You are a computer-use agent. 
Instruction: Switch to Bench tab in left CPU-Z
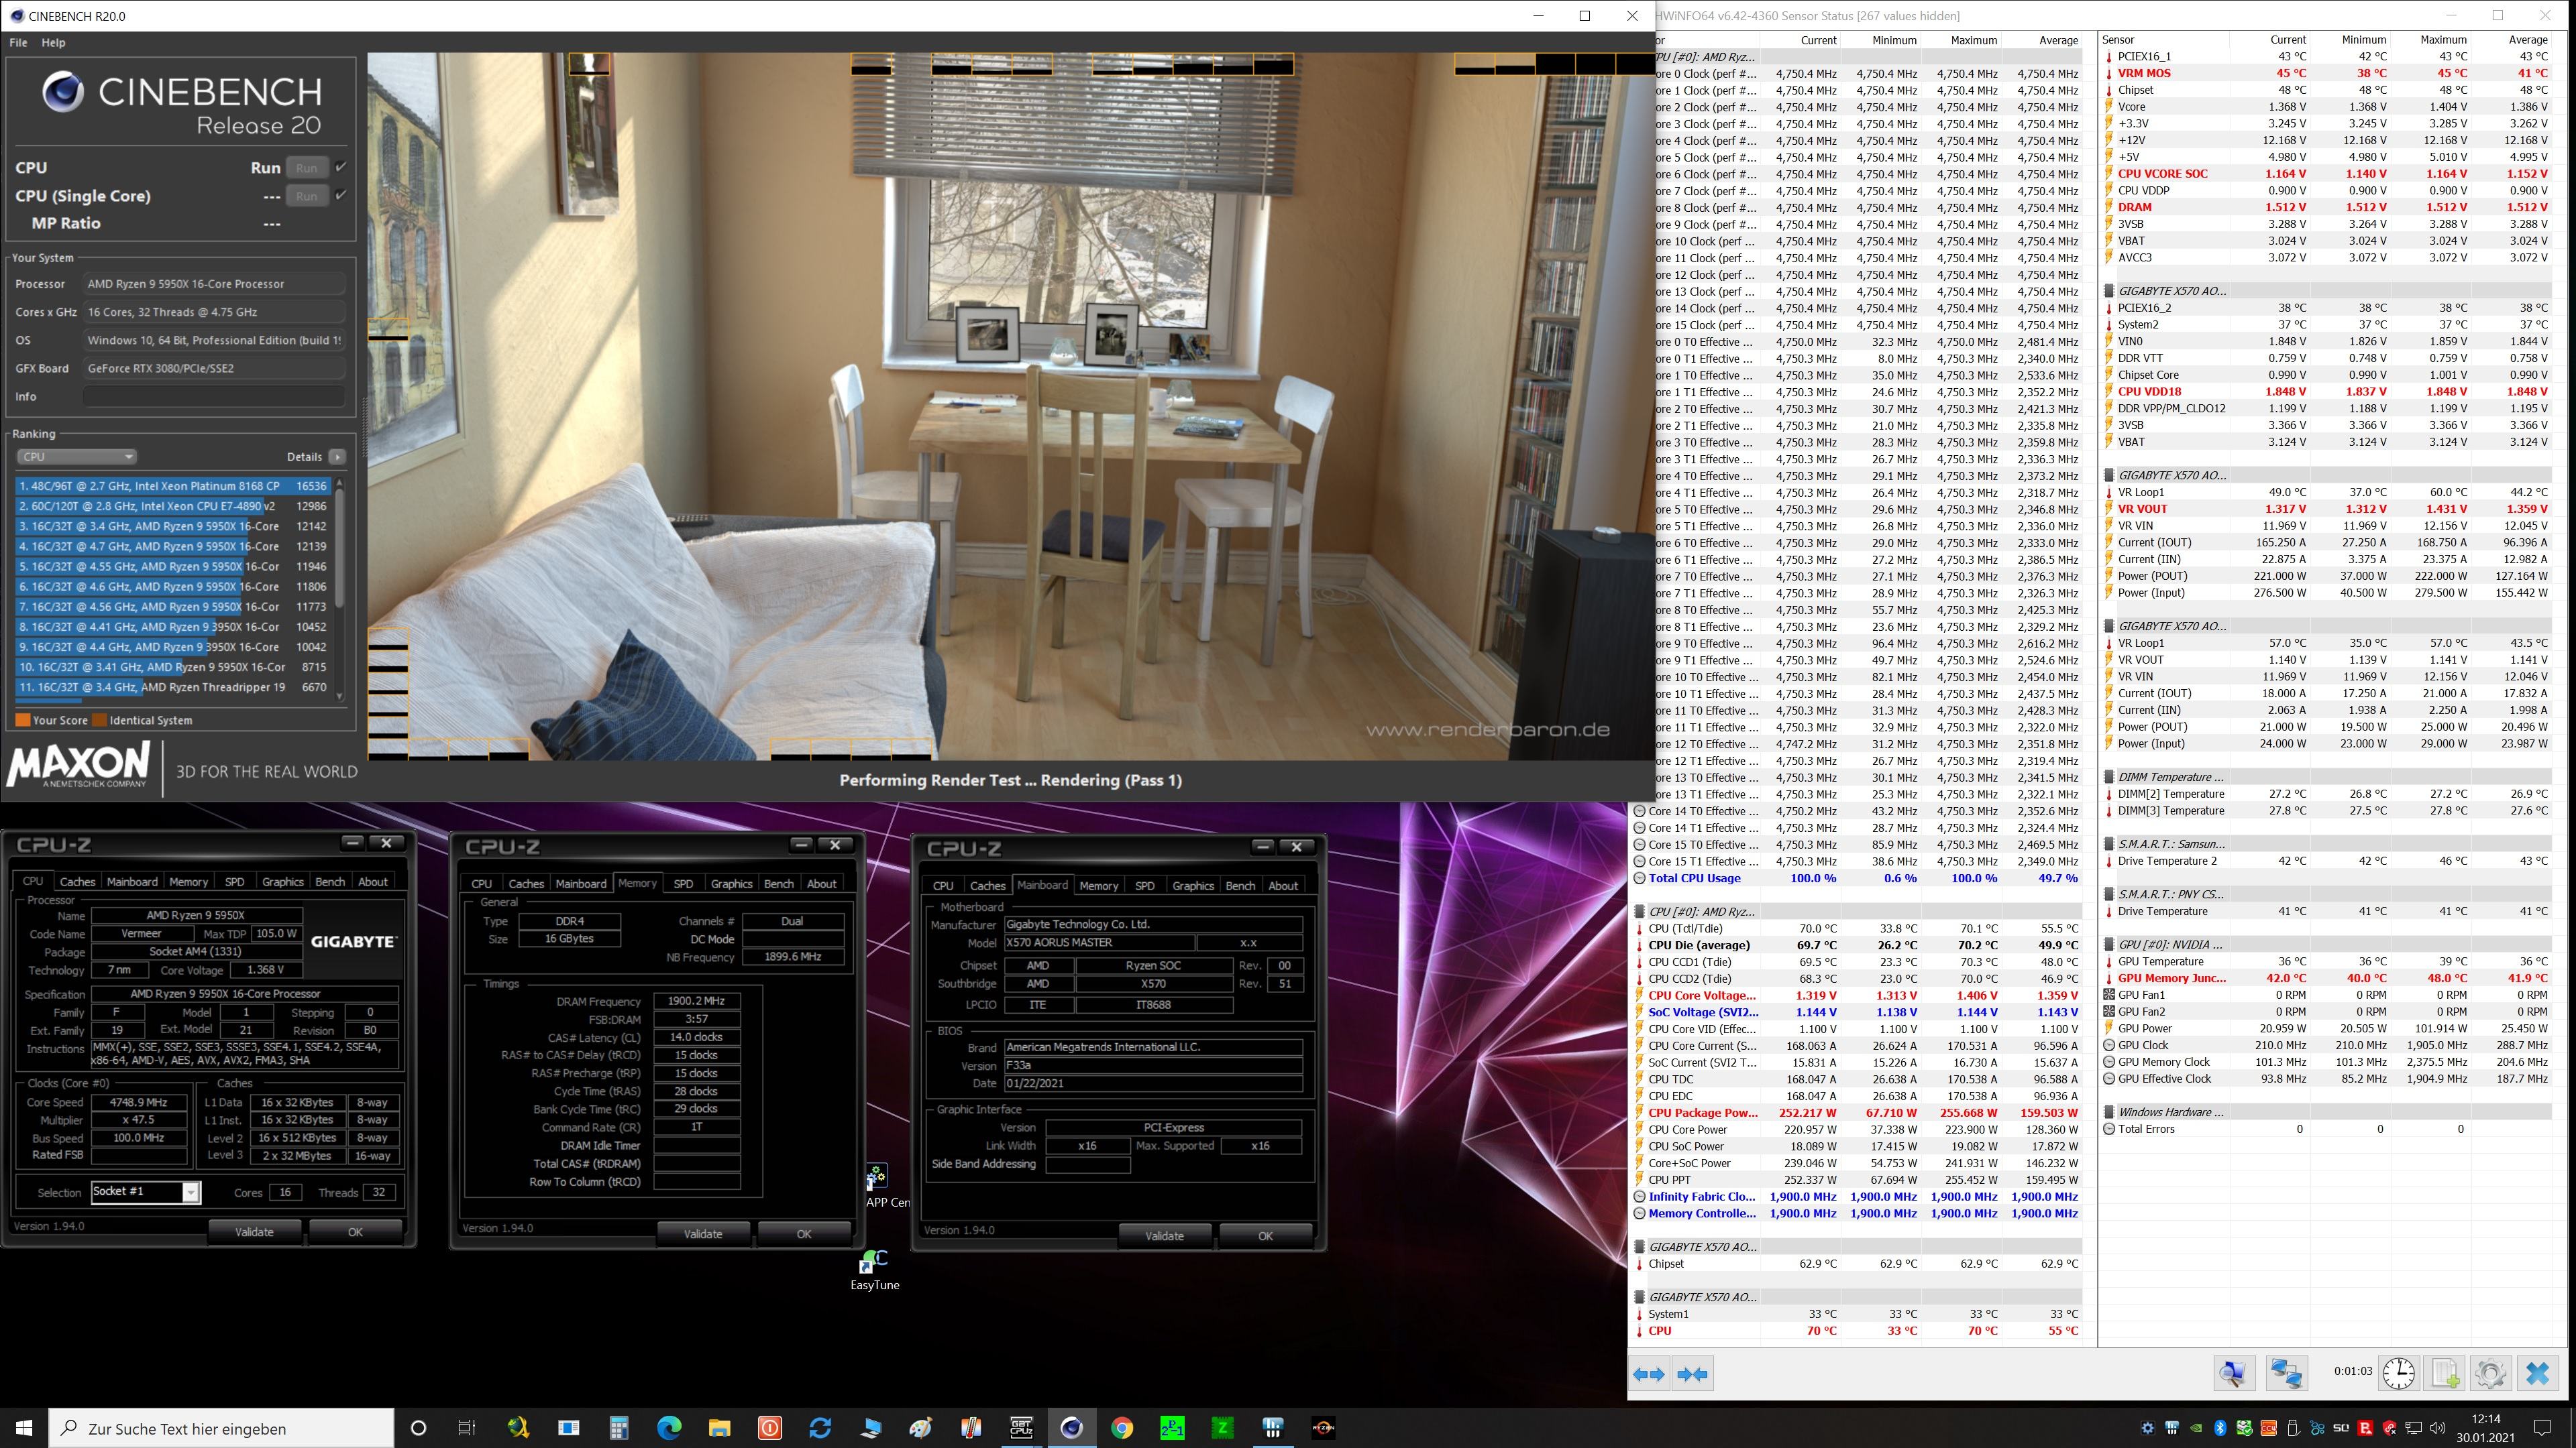coord(330,882)
